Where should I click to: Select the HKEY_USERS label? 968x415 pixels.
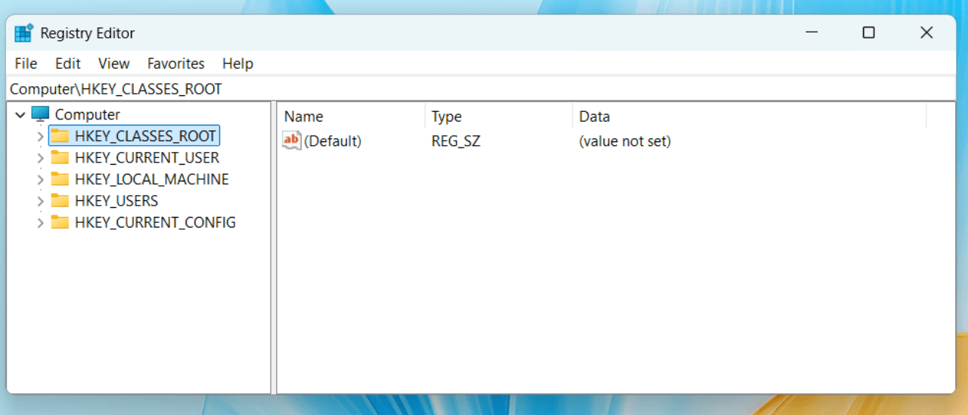click(x=116, y=201)
